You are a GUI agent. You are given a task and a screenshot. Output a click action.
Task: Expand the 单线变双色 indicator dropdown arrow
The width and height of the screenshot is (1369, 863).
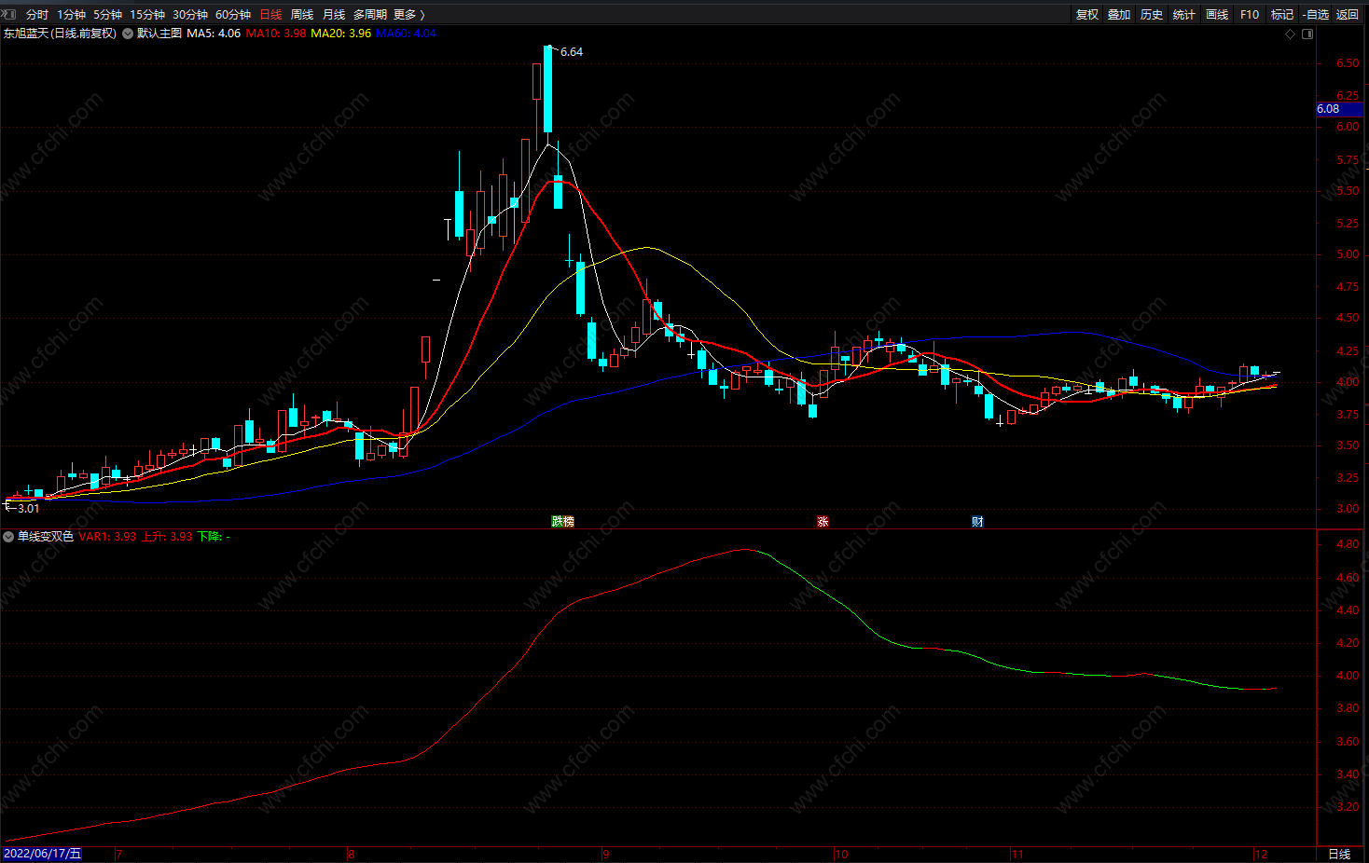8,537
